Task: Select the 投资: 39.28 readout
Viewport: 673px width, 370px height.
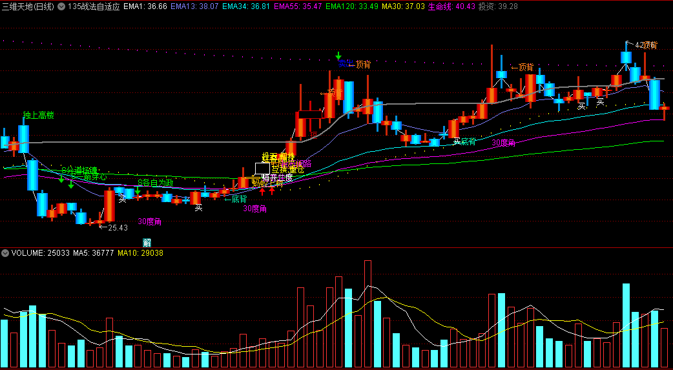Action: pyautogui.click(x=499, y=7)
